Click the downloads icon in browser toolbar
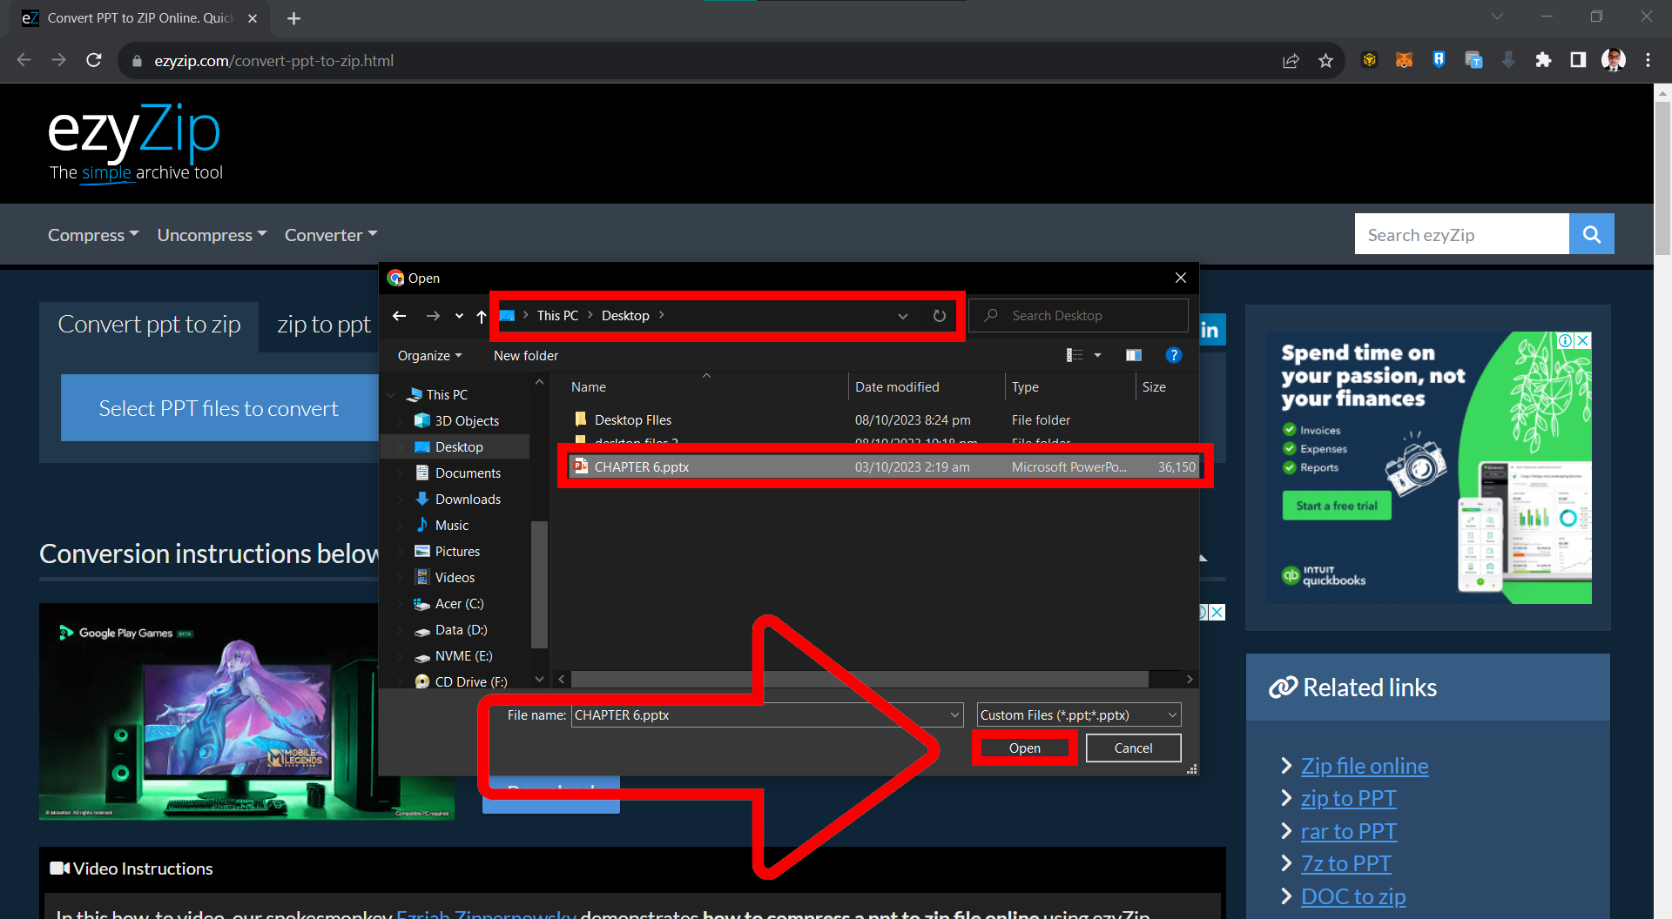1672x919 pixels. [1509, 60]
